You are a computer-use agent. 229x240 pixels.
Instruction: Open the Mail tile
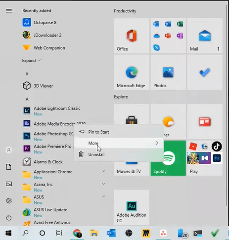point(205,36)
